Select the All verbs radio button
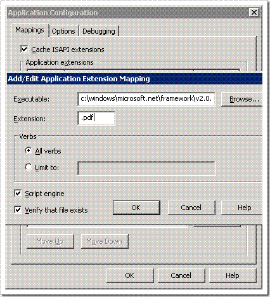The width and height of the screenshot is (270, 297). pos(29,150)
